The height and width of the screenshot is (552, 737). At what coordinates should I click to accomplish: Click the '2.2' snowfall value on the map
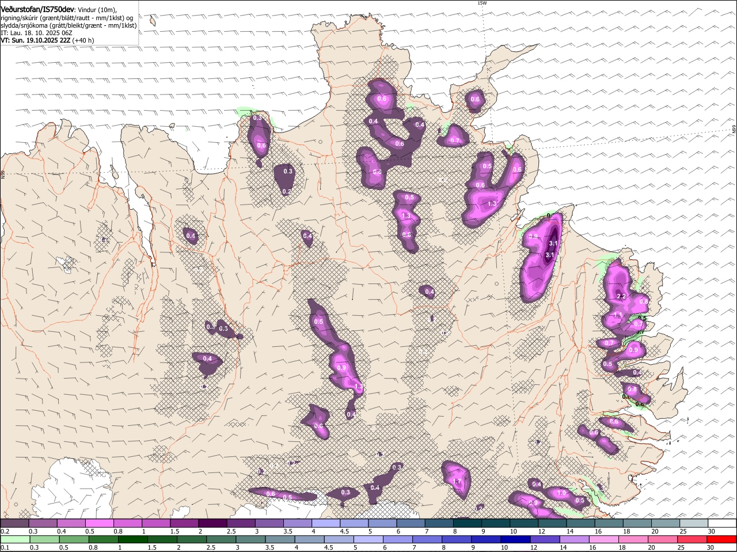click(621, 296)
